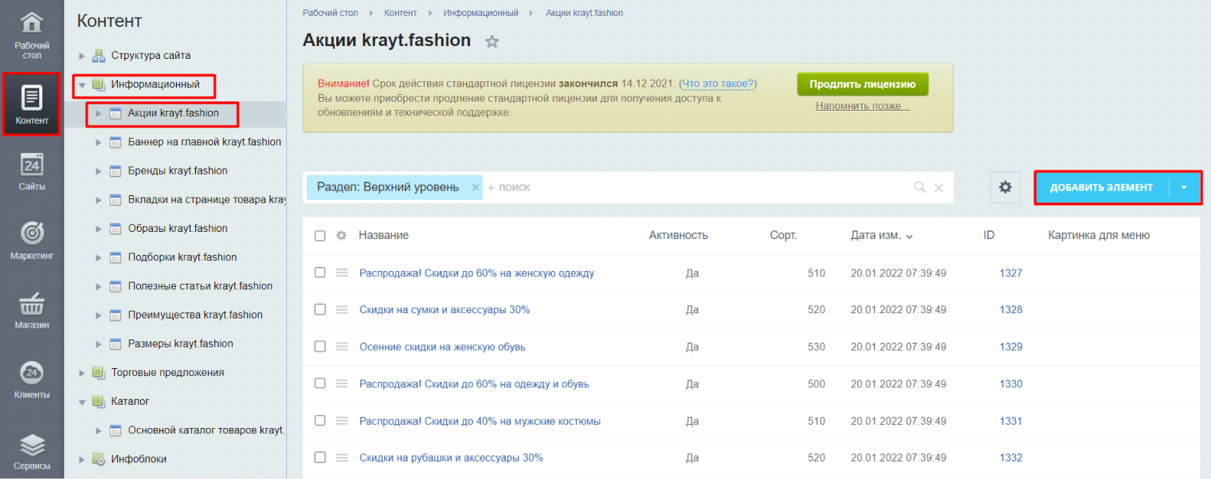Click into the search input field
Viewport: 1211px width, 479px height.
pos(697,187)
